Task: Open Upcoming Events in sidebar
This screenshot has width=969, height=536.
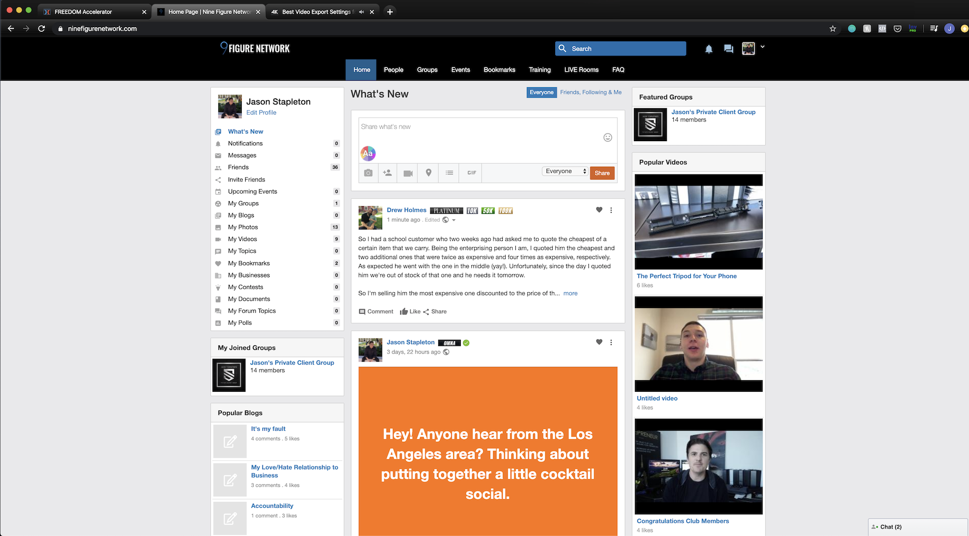Action: tap(252, 192)
